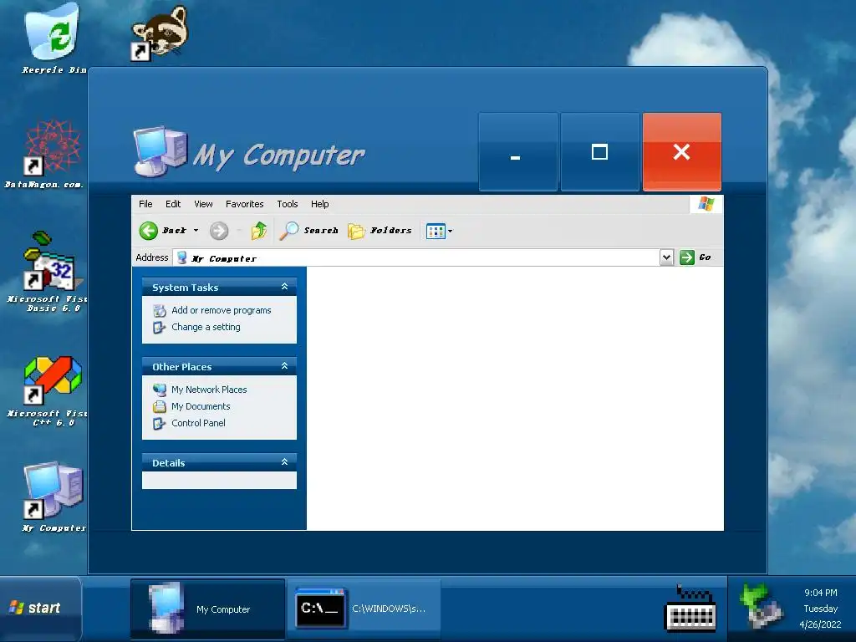The image size is (856, 642).
Task: Open My Network Places link
Action: pos(209,390)
